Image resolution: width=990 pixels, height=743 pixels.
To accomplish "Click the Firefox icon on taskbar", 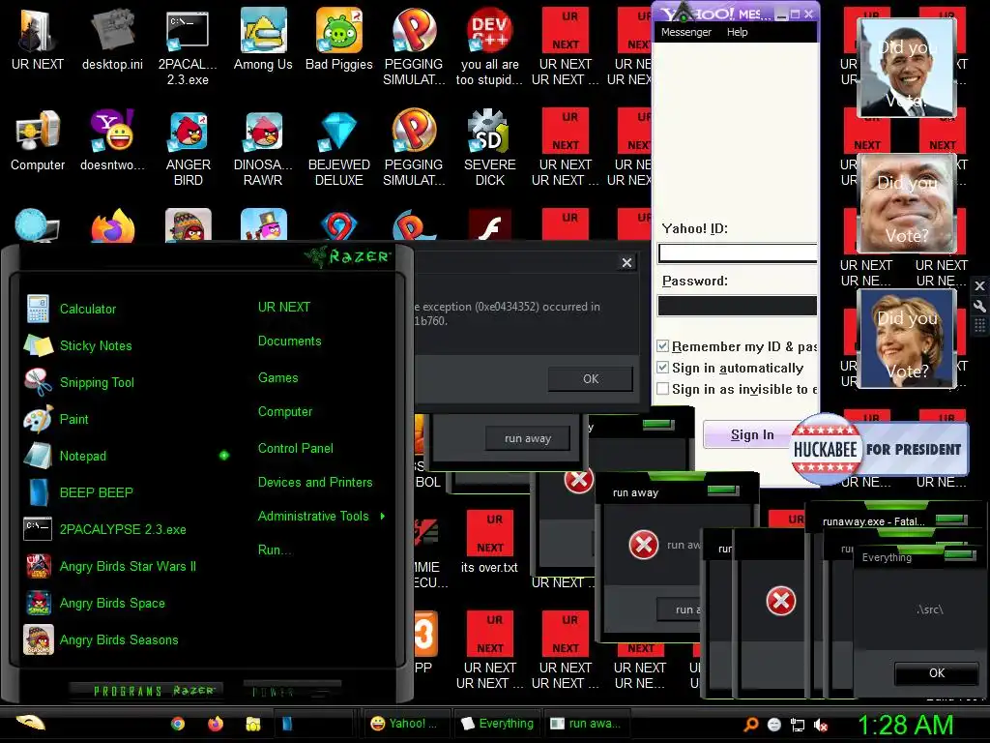I will [x=216, y=724].
